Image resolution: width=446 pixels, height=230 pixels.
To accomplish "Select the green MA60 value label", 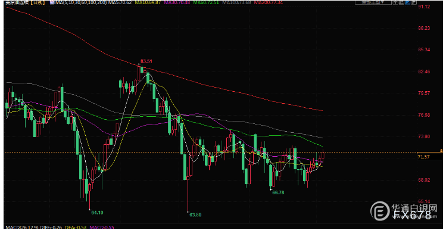I will [206, 2].
